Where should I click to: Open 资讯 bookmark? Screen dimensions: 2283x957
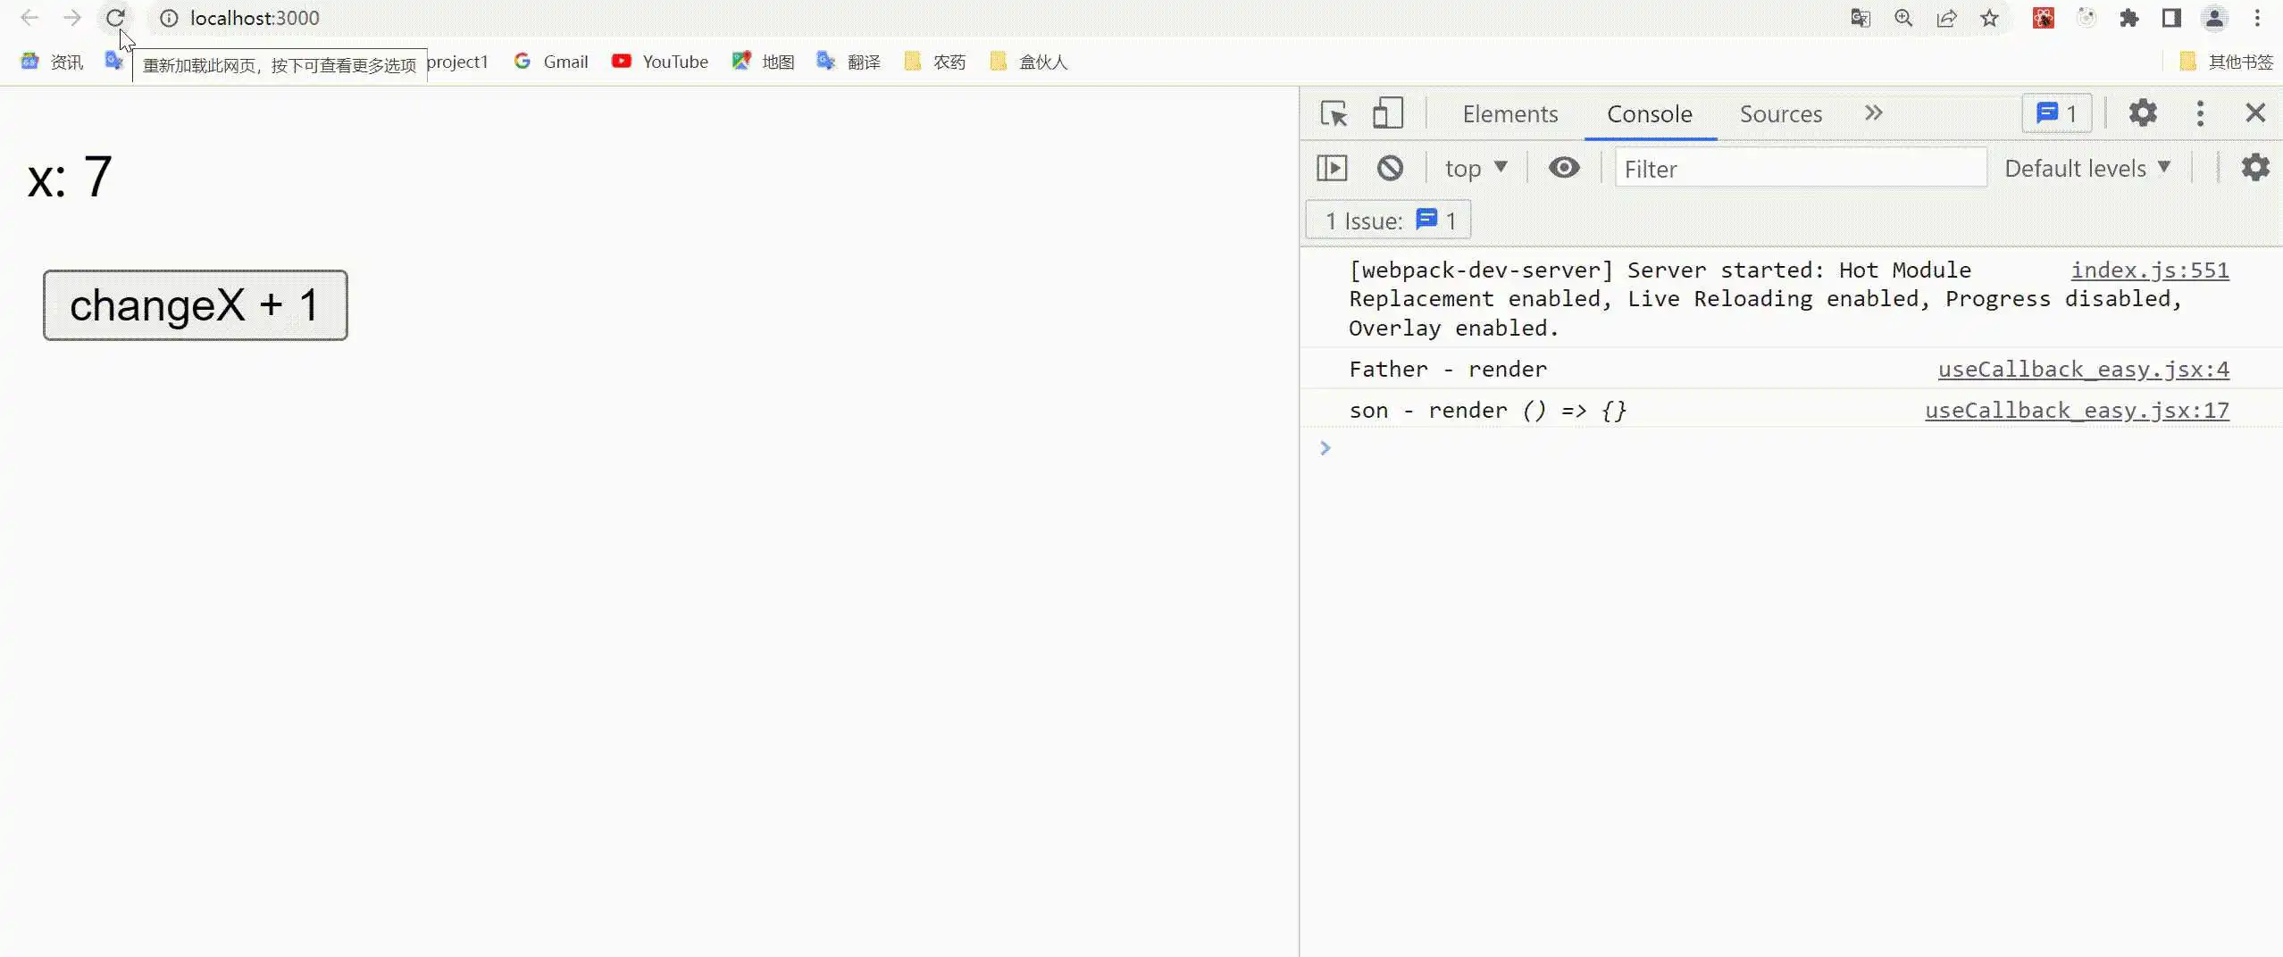coord(52,62)
